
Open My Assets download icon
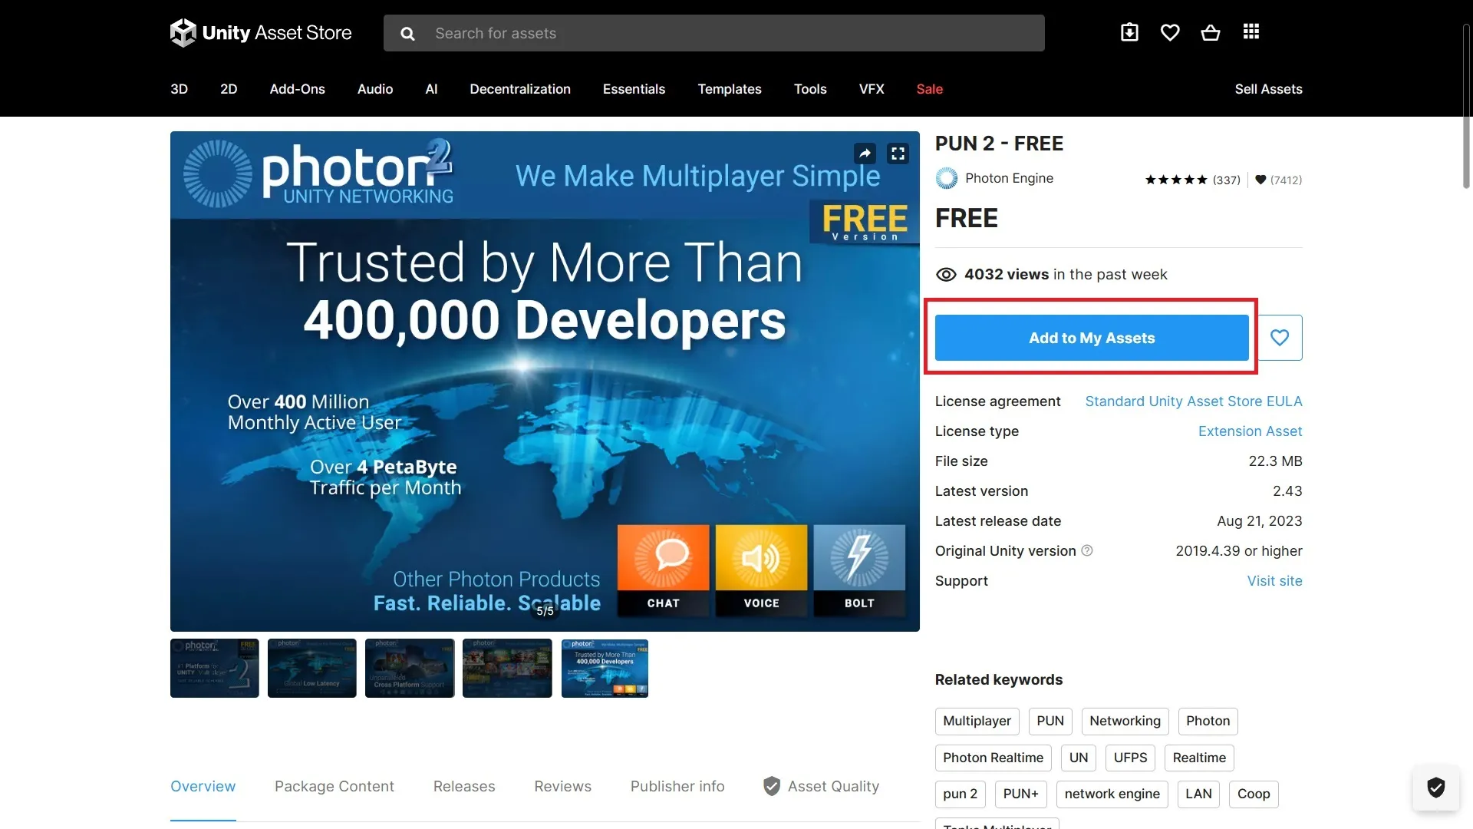pyautogui.click(x=1129, y=32)
